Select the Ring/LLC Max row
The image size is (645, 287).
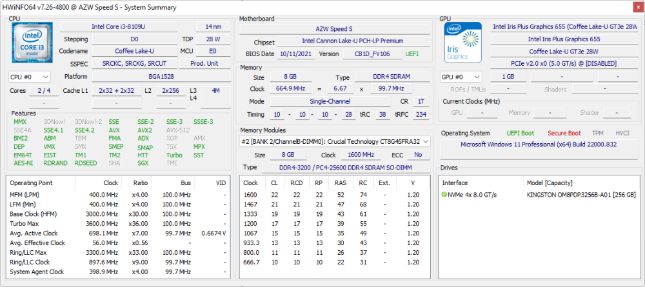[118, 252]
